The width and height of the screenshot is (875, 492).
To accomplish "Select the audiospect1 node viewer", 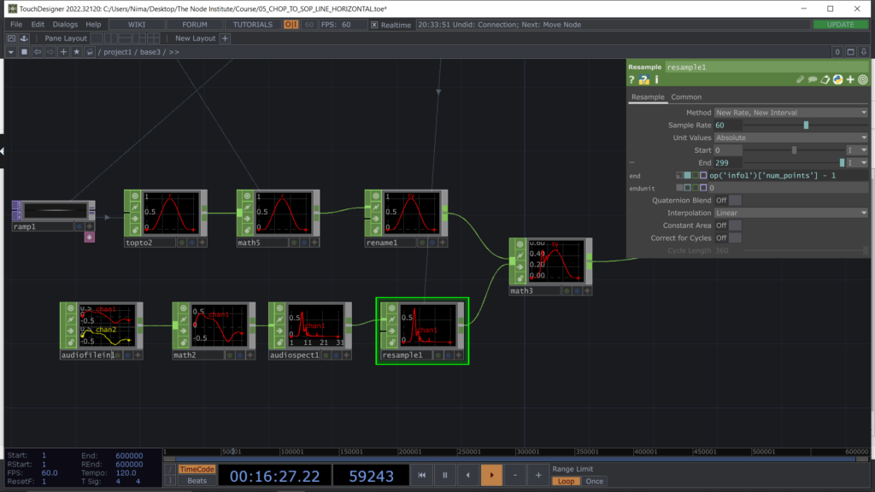I will [315, 325].
